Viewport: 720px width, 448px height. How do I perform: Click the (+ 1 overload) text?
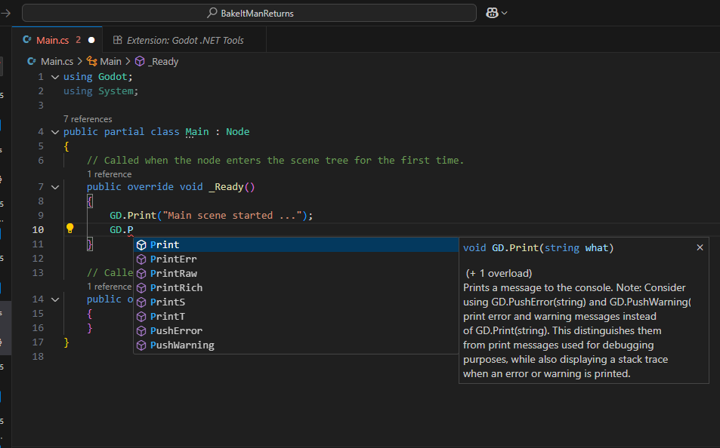(499, 273)
